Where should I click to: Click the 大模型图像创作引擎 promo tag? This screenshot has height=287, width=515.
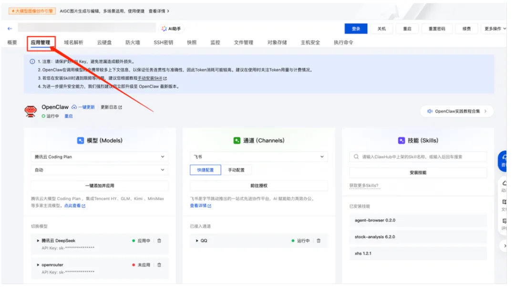(x=32, y=11)
